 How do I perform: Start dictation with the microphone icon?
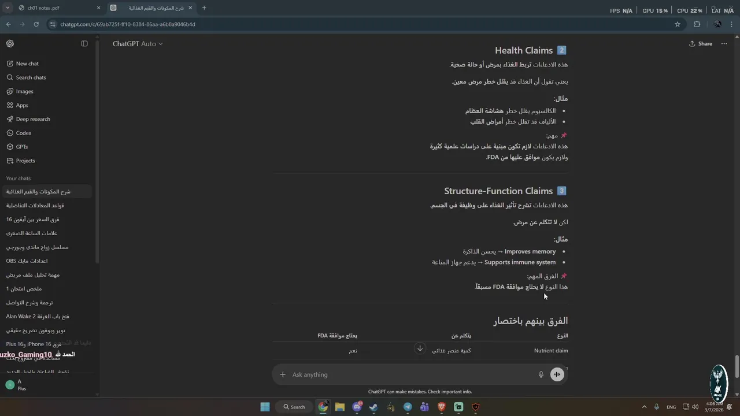(x=541, y=374)
